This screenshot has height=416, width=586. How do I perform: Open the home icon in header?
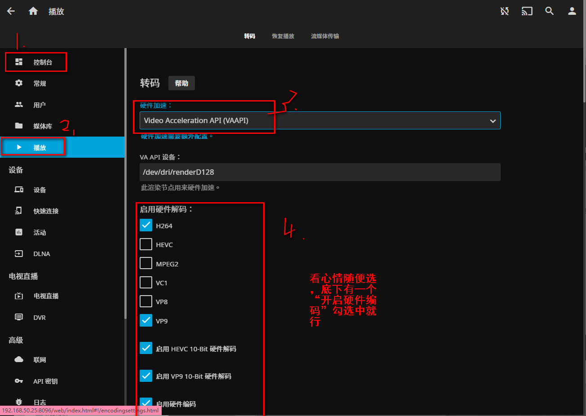[33, 11]
